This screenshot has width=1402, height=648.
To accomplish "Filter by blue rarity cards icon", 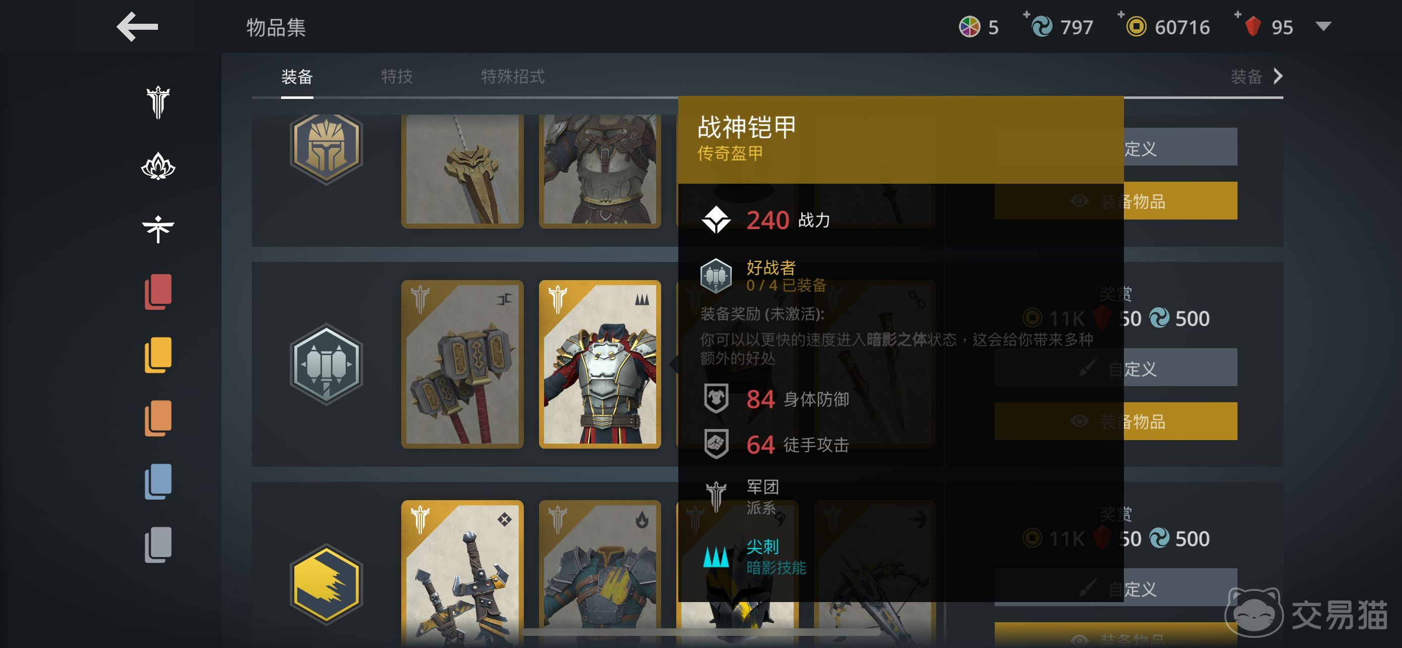I will pyautogui.click(x=158, y=481).
